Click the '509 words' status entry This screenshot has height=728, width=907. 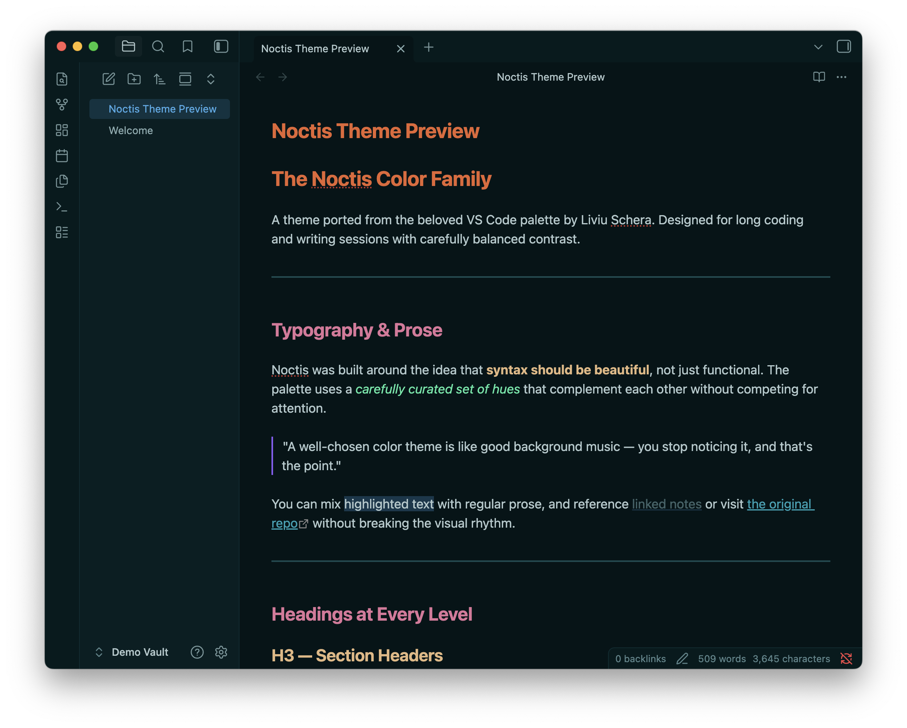(x=722, y=659)
